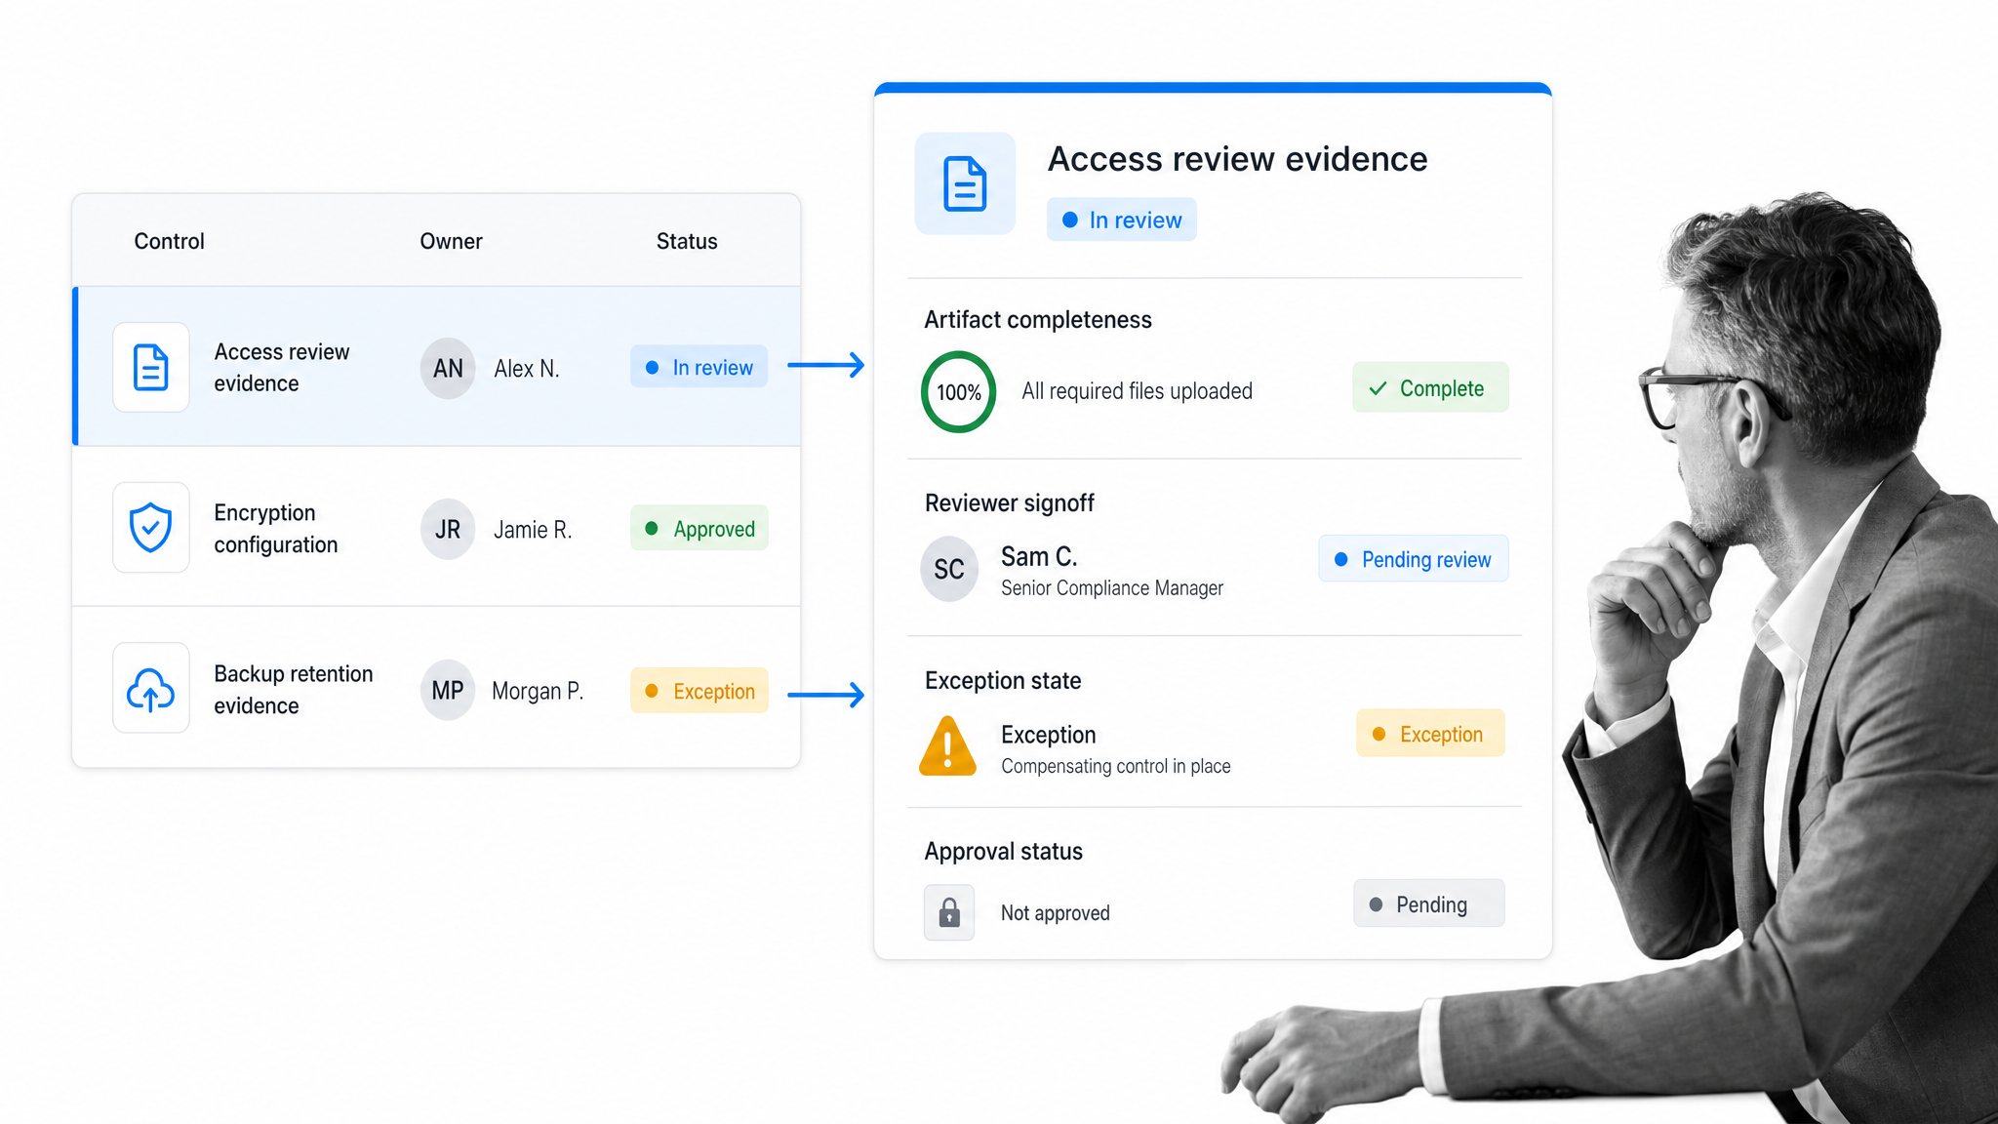1998x1124 pixels.
Task: Click 'Senior Compliance Manager' subtitle
Action: pos(1112,588)
